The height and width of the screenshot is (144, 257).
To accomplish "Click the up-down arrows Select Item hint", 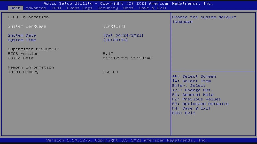I will pos(191,81).
